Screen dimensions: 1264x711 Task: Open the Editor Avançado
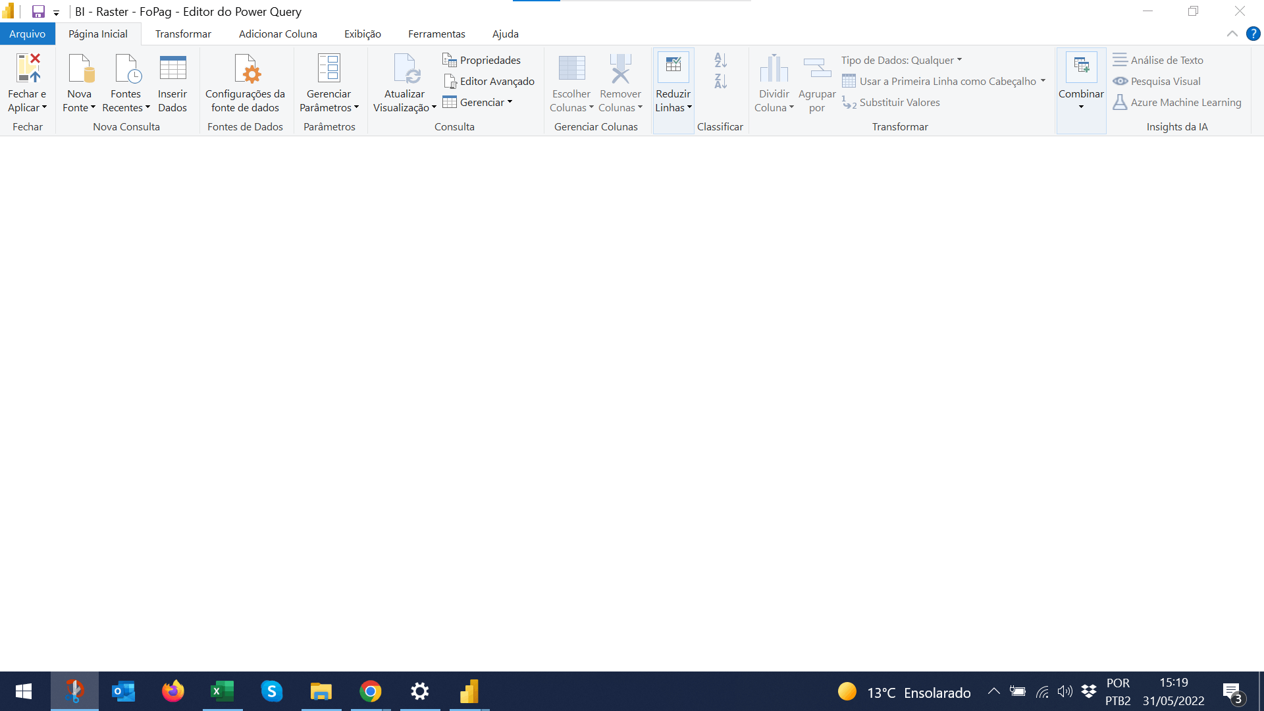click(x=489, y=81)
